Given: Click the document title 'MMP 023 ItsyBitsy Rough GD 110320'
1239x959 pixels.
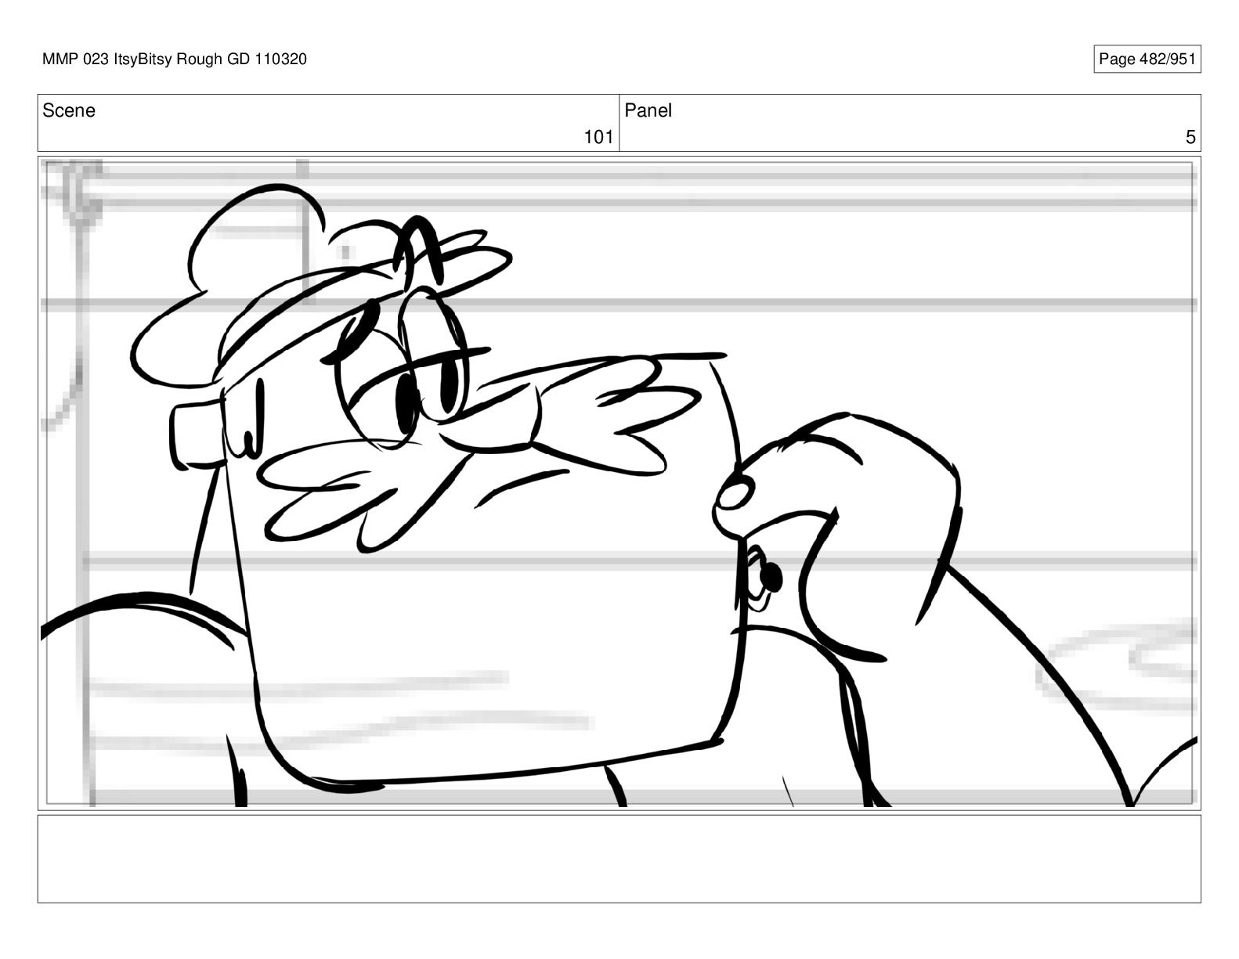Looking at the screenshot, I should point(175,59).
